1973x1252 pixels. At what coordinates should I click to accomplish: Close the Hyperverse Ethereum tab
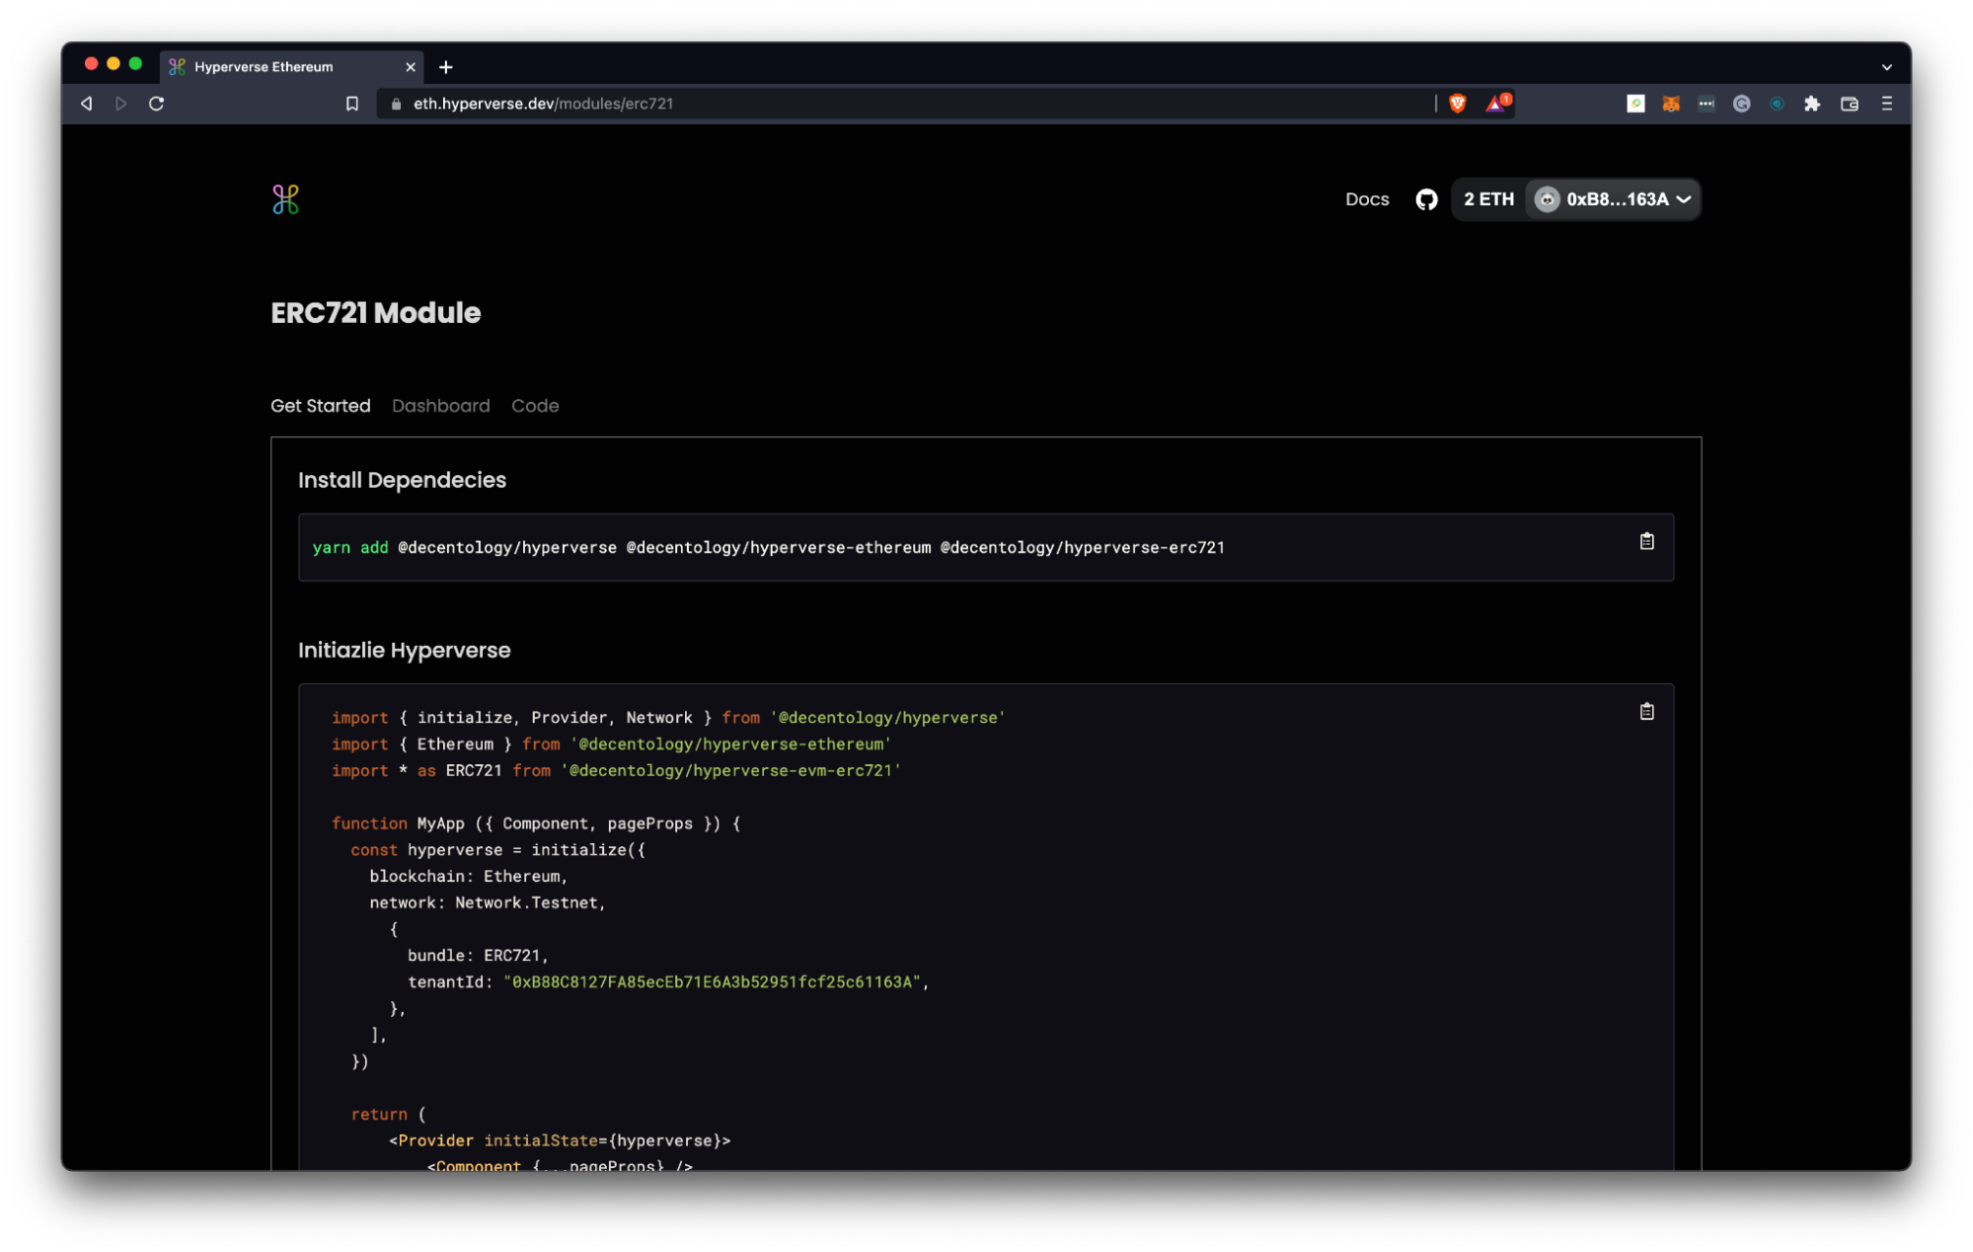click(x=411, y=67)
